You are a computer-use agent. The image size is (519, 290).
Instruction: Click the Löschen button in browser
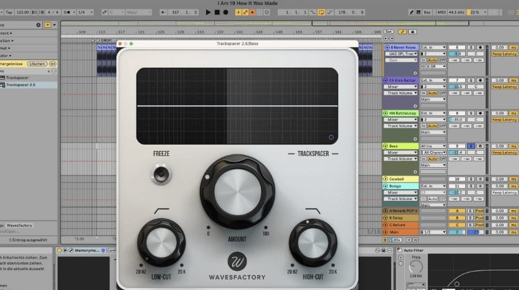(36, 64)
